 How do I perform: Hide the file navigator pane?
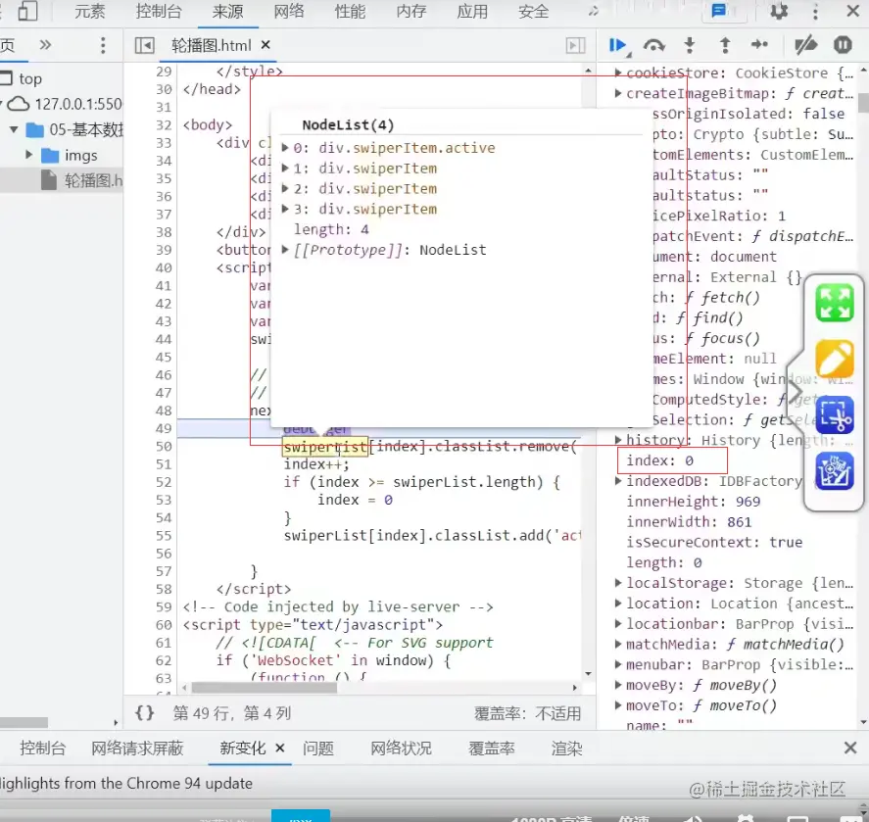click(144, 45)
